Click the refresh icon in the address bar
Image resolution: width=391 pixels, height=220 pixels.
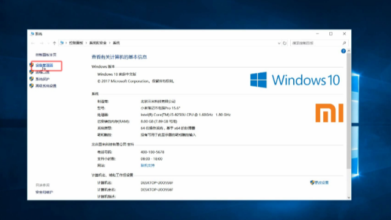click(x=285, y=43)
